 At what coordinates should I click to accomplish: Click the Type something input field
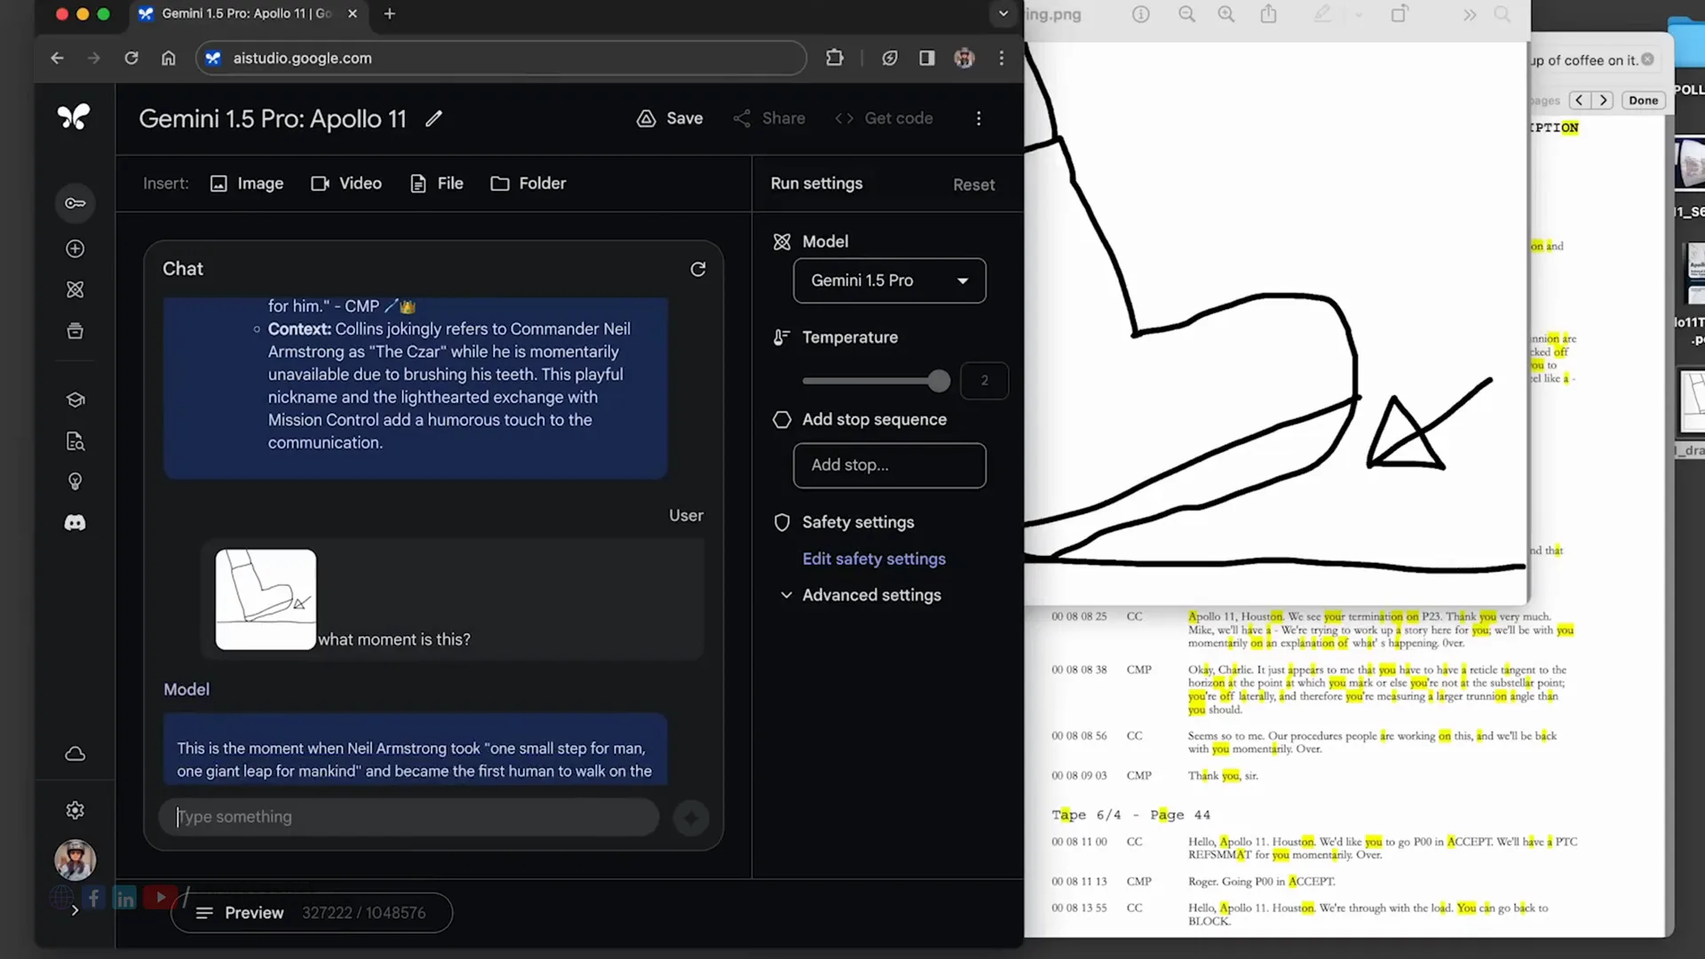(409, 817)
